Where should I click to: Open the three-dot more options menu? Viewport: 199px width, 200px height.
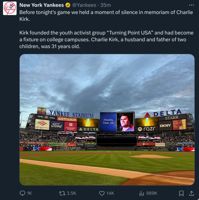(191, 5)
